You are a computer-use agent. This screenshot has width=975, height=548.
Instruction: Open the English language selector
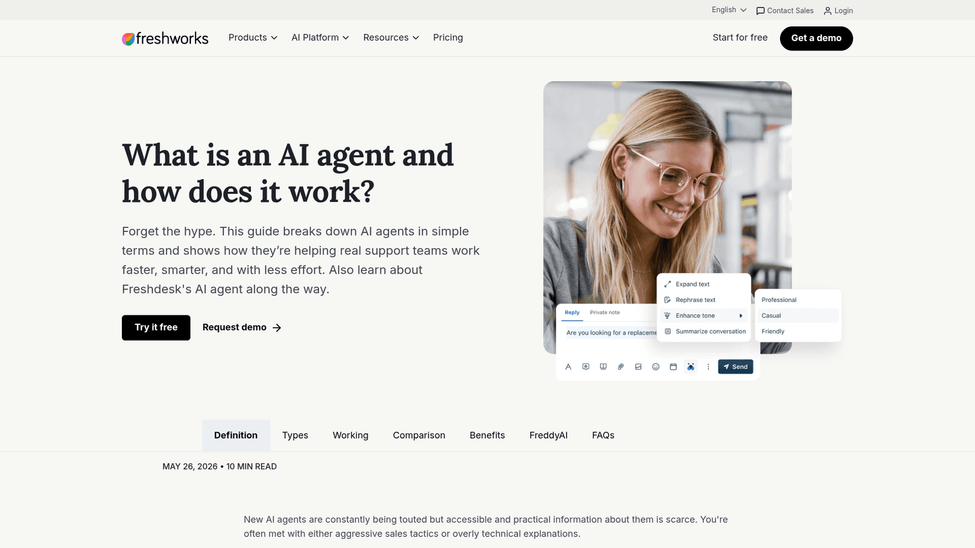click(x=729, y=10)
